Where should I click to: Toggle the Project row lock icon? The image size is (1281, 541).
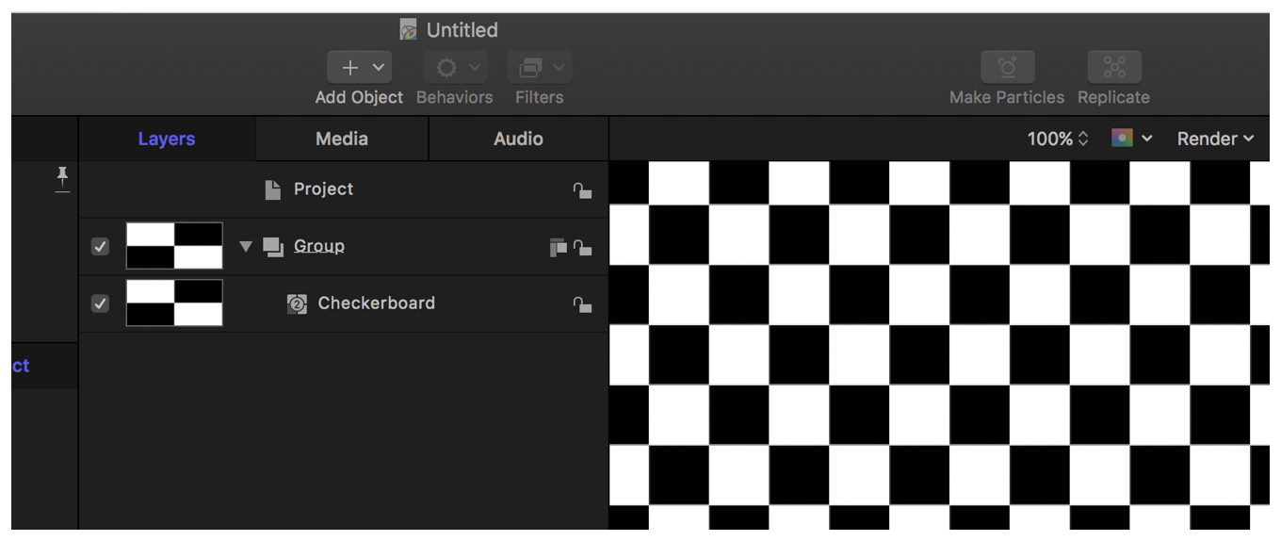click(582, 190)
